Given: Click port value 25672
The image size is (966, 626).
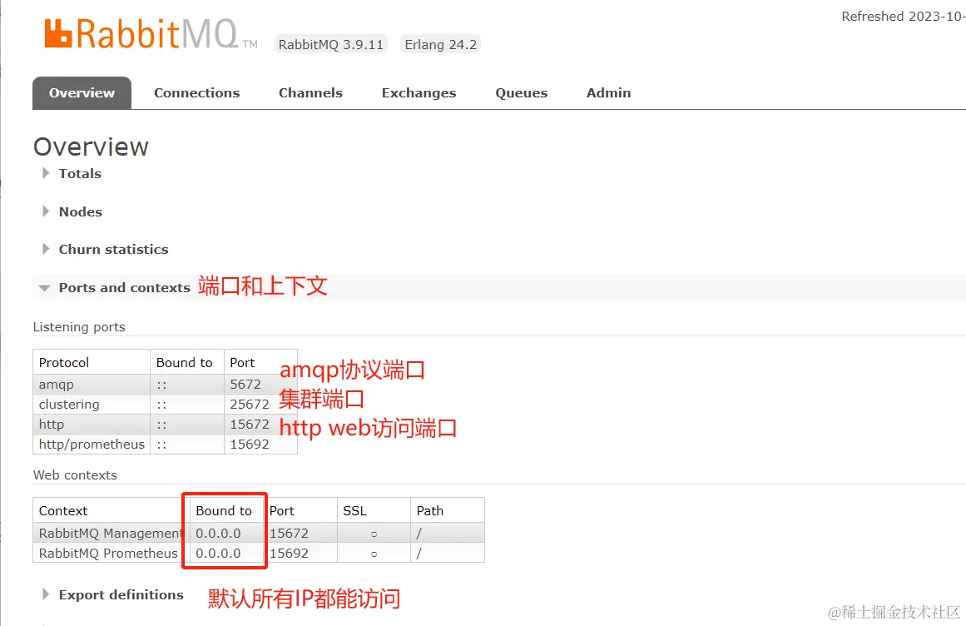Looking at the screenshot, I should pyautogui.click(x=250, y=405).
